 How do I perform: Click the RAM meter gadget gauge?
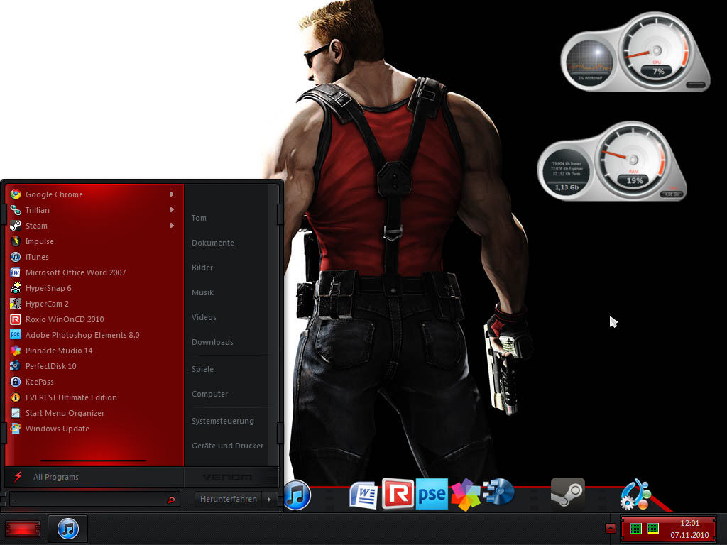(633, 160)
